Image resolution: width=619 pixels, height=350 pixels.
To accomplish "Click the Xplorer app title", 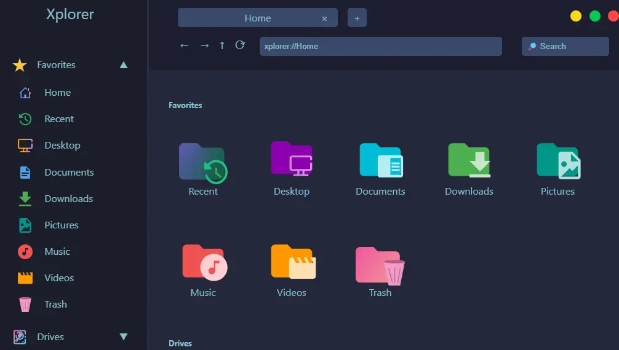I will [70, 15].
